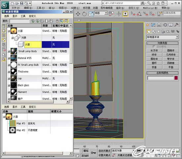
Task: Select the Space Warps category icon
Action: coord(173,31)
